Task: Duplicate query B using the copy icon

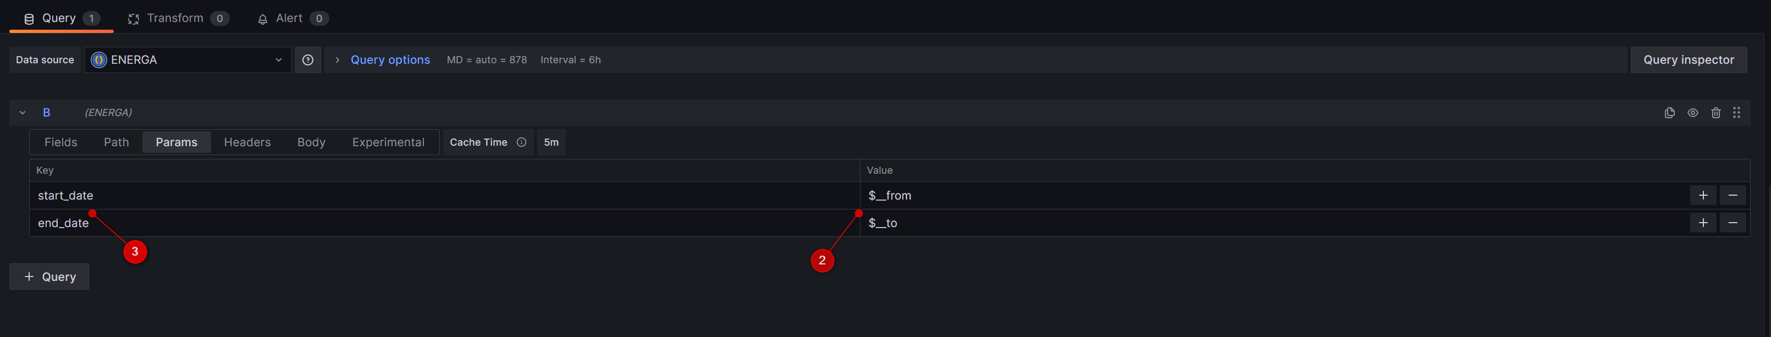Action: point(1670,112)
